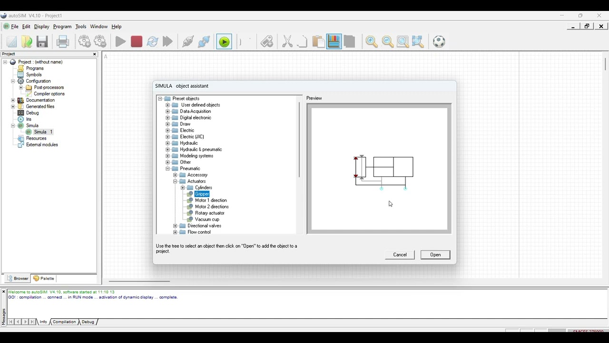Click the soccer ball toolbar icon

pyautogui.click(x=439, y=42)
